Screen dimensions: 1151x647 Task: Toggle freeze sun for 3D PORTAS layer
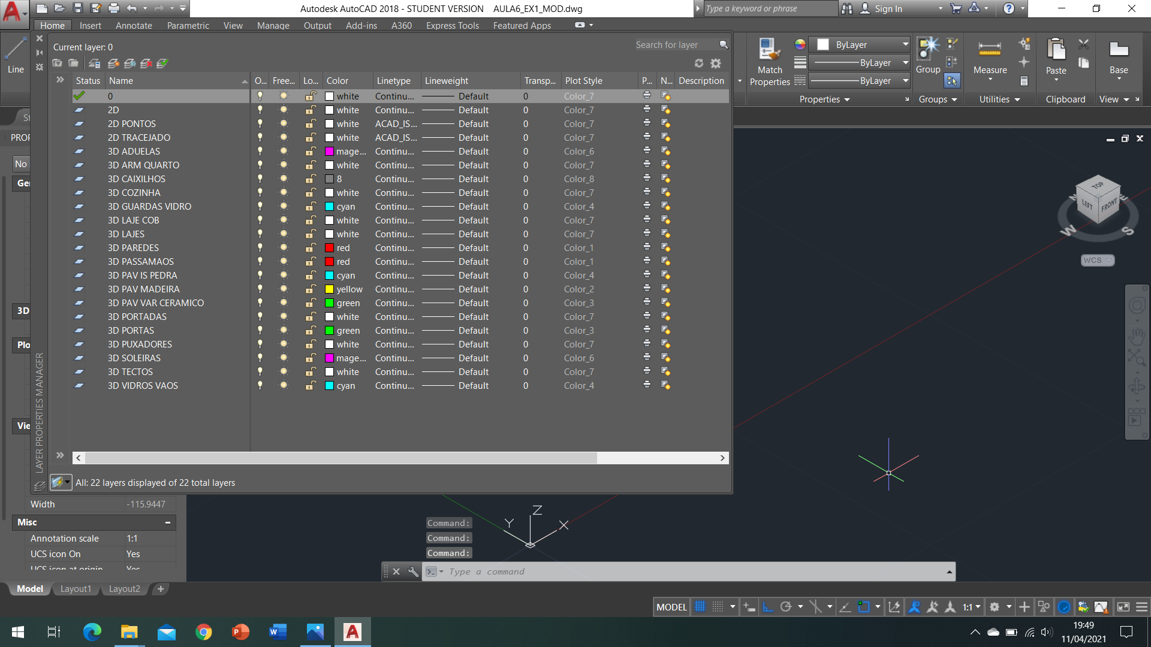coord(284,330)
